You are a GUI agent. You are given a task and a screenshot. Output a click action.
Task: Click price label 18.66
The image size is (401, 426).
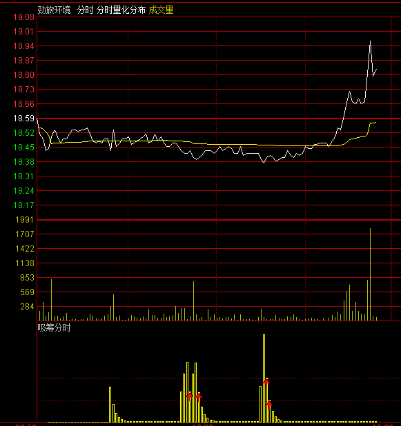pos(24,104)
